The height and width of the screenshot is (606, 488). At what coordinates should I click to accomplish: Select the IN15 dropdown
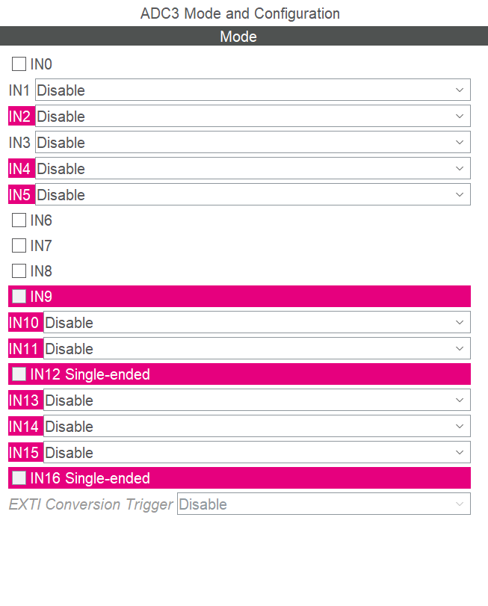[x=256, y=453]
